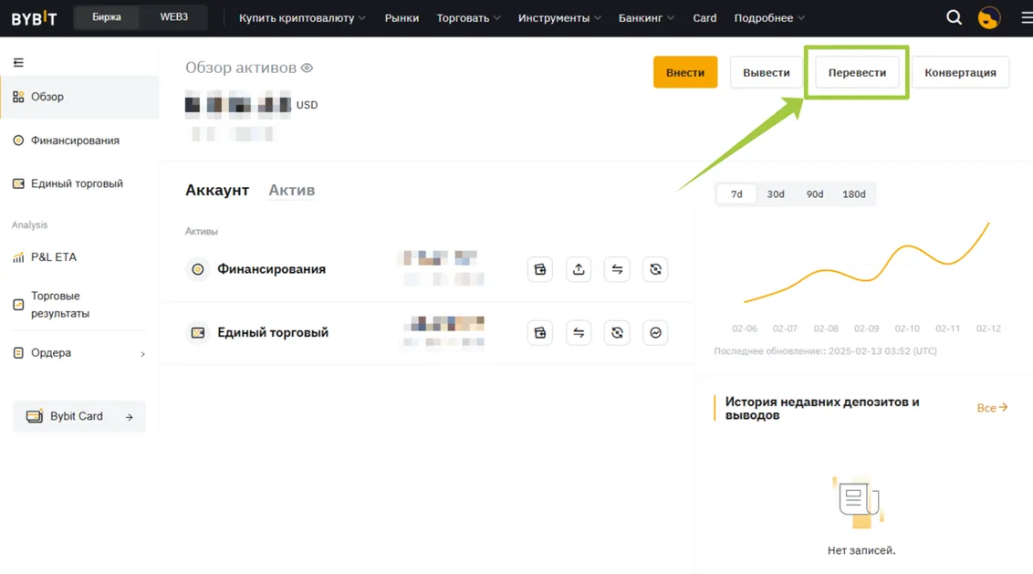Screen dimensions: 1033x574
Task: Click the convert icon in Финансирования row
Action: (655, 269)
